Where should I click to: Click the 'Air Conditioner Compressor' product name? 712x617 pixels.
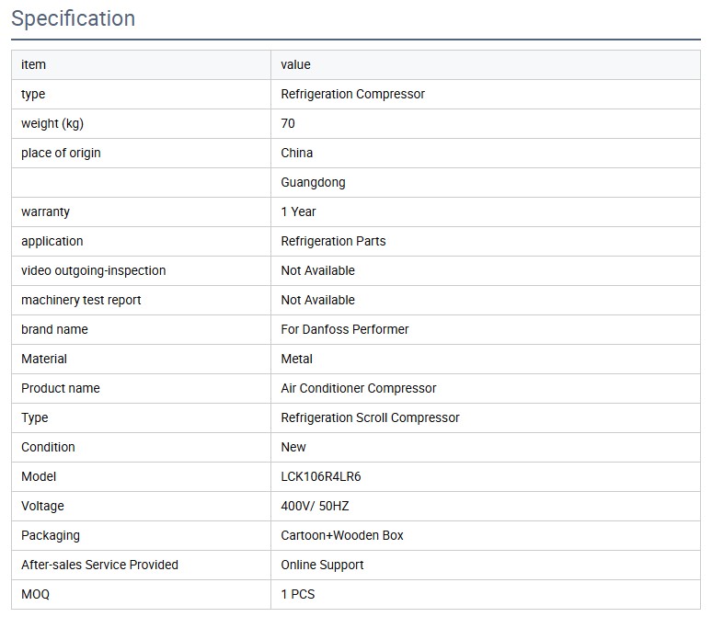[x=358, y=388]
